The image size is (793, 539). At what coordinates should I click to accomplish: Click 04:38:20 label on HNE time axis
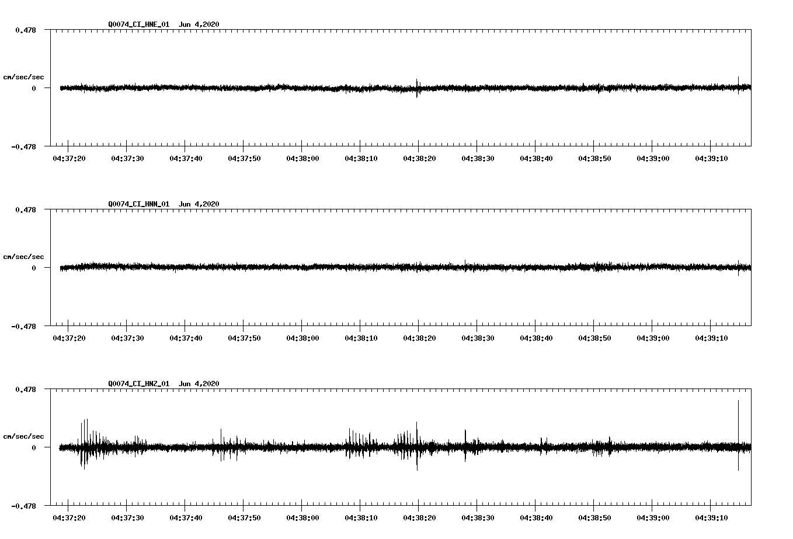(419, 159)
